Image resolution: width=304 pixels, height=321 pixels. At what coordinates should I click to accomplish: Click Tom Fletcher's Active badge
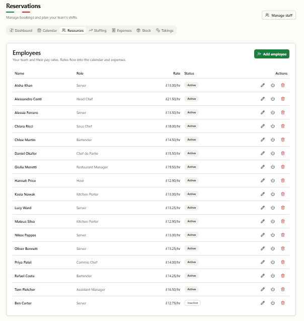coord(191,289)
